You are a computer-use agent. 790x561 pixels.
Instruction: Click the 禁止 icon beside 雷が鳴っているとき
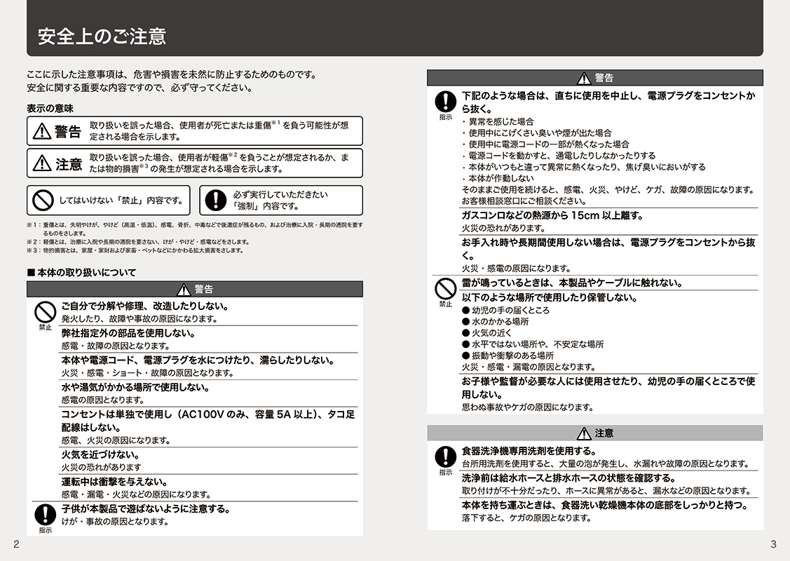pos(445,289)
